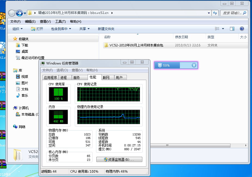Viewport: 252px width, 177px height.
Task: Expand the address bar history dropdown
Action: pos(209,13)
